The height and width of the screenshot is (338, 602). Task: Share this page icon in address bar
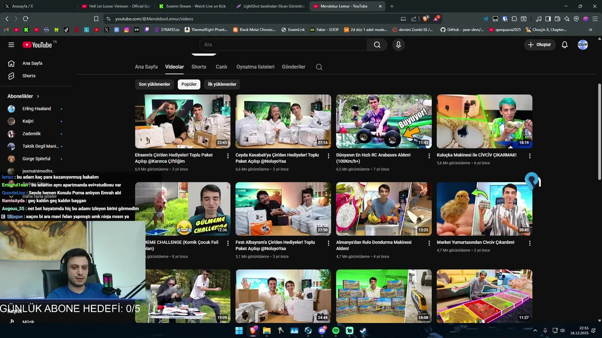(x=413, y=19)
